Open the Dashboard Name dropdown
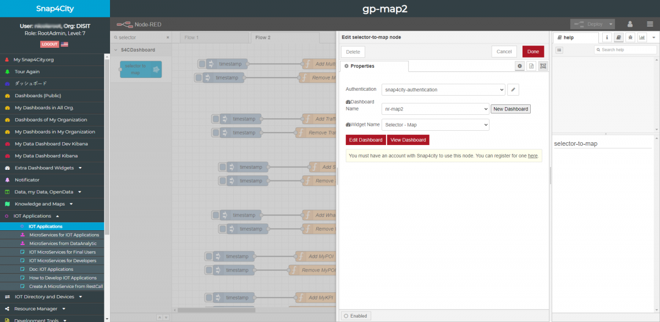The height and width of the screenshot is (322, 660). pyautogui.click(x=435, y=109)
